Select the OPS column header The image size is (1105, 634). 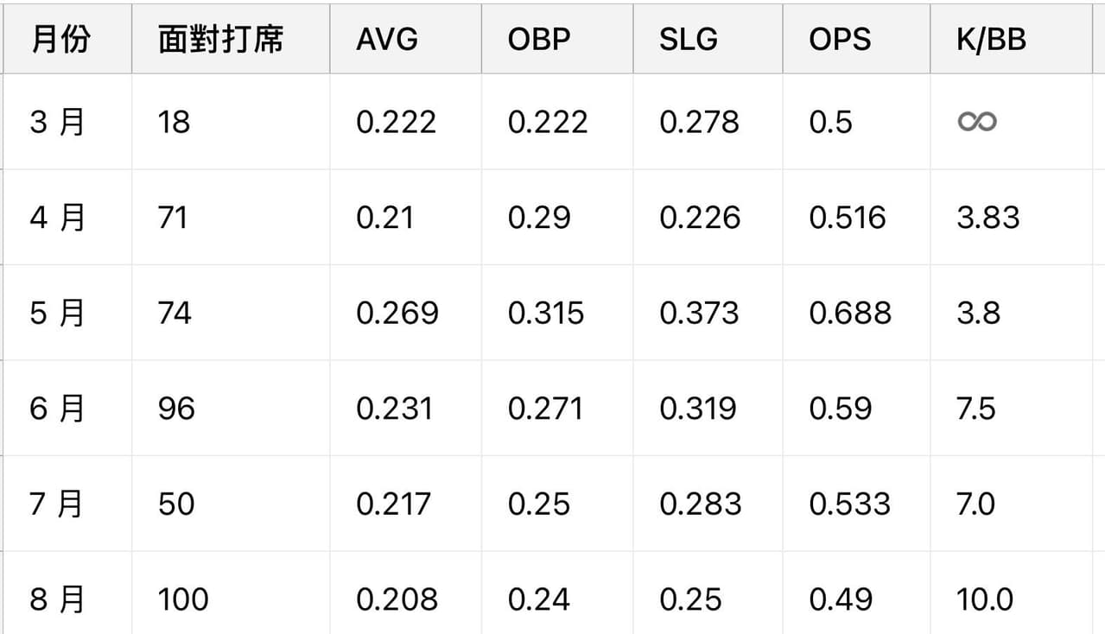click(857, 40)
